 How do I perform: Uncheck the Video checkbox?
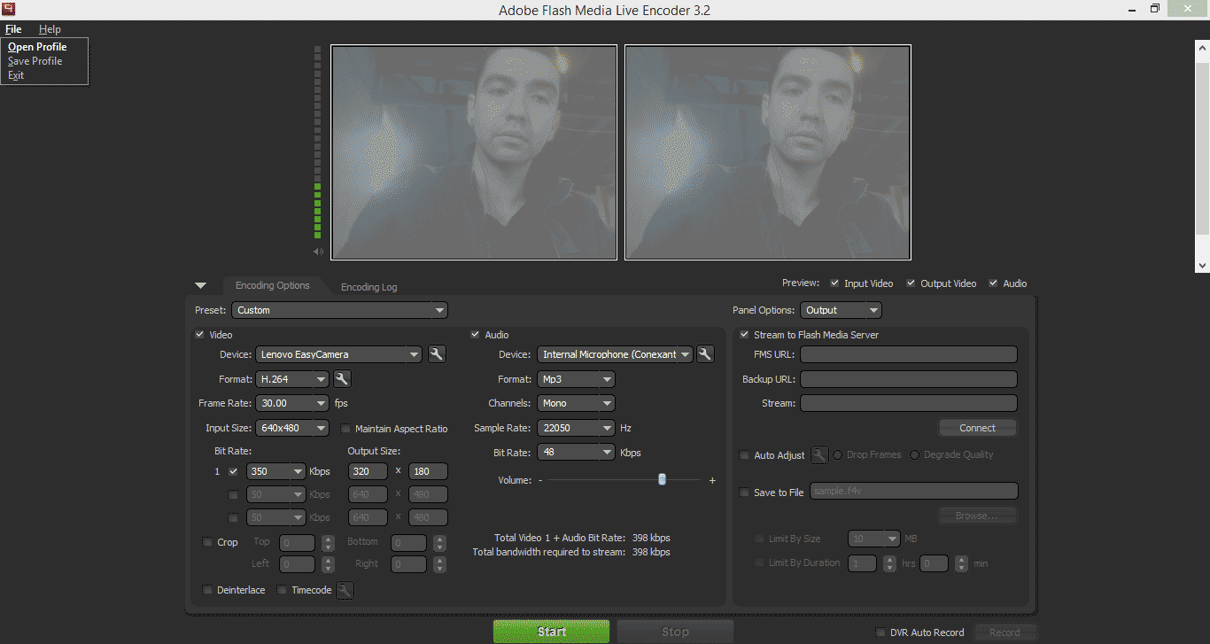pos(199,335)
